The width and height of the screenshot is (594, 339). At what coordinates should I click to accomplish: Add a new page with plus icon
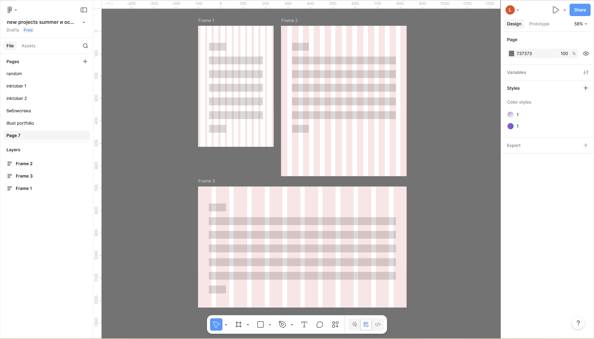click(x=85, y=62)
